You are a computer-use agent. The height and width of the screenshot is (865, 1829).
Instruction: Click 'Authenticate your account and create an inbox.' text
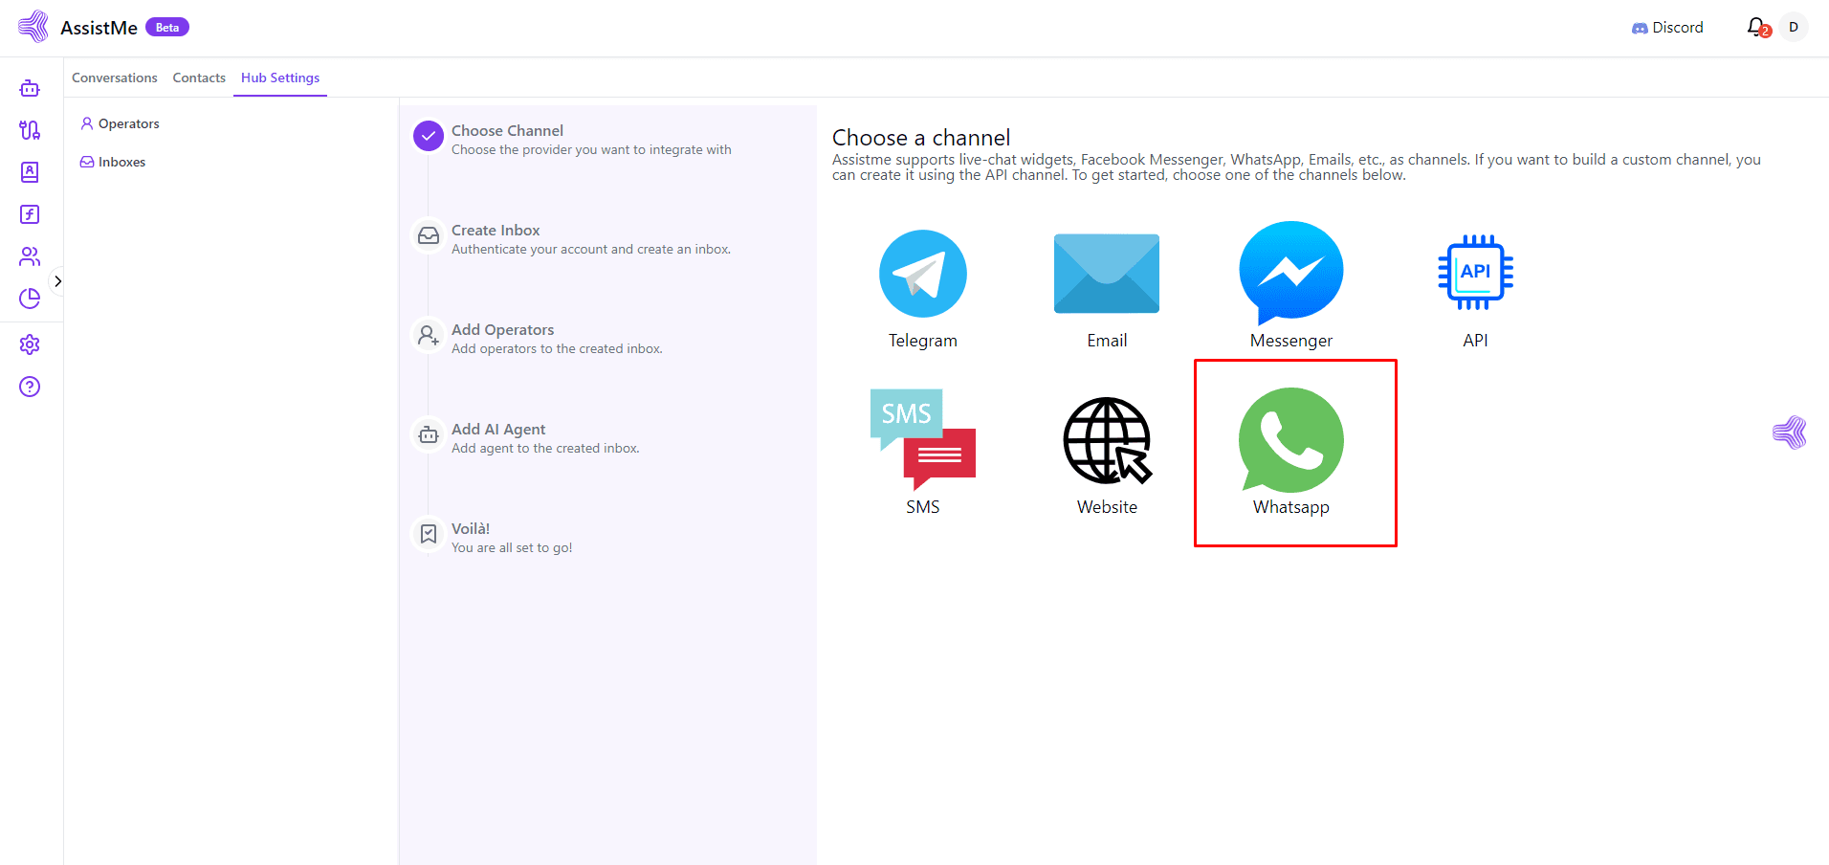(591, 249)
